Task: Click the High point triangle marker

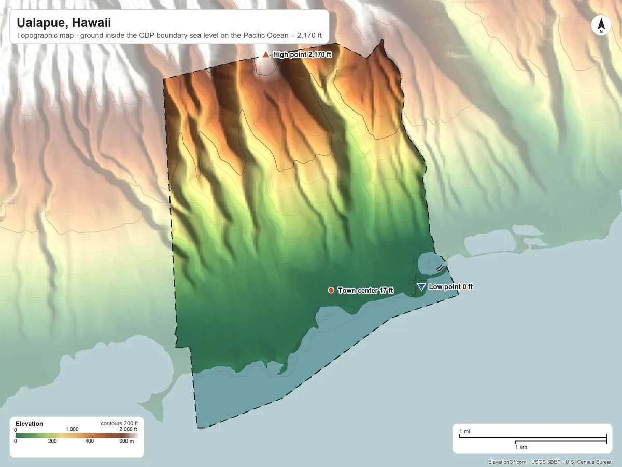Action: (266, 54)
